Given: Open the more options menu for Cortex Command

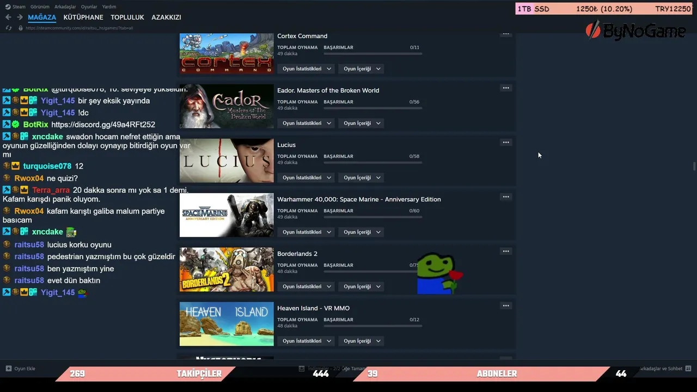Looking at the screenshot, I should pyautogui.click(x=506, y=34).
